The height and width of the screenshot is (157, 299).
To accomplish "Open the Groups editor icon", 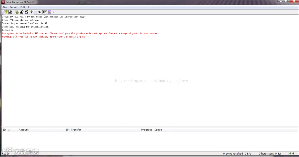I will 27,12.
